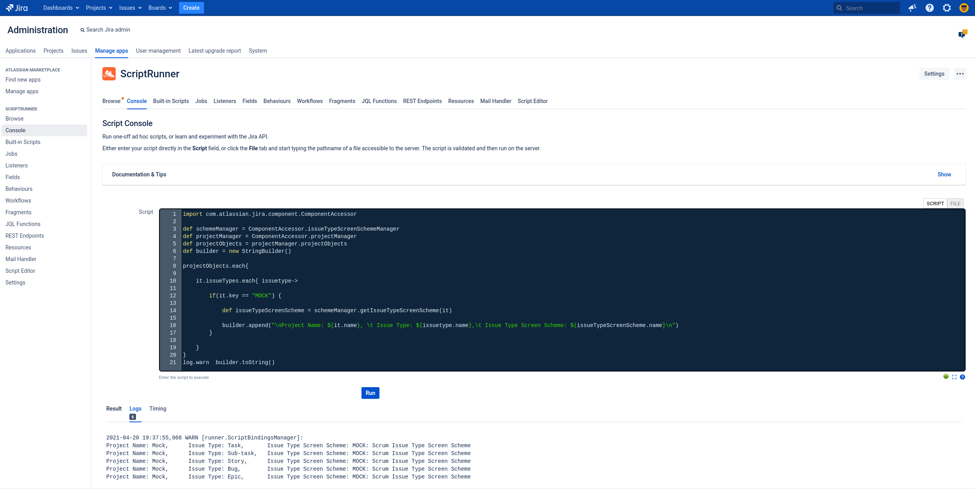Viewport: 975px width, 489px height.
Task: Expand script editor to fullscreen
Action: click(x=954, y=377)
